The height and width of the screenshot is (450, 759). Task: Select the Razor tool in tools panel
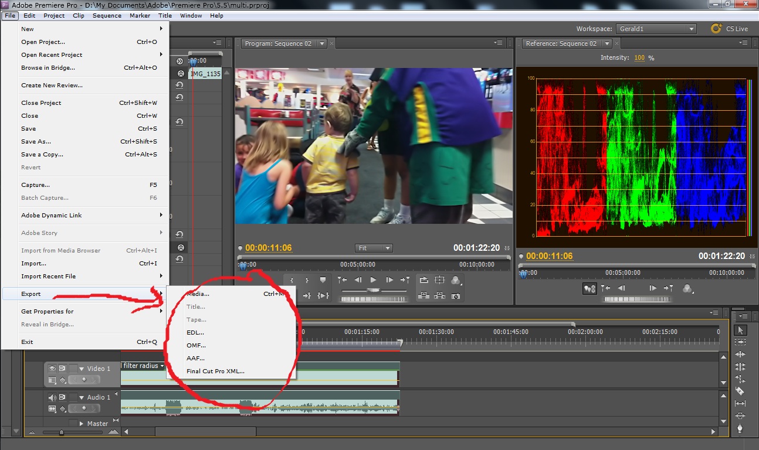740,391
